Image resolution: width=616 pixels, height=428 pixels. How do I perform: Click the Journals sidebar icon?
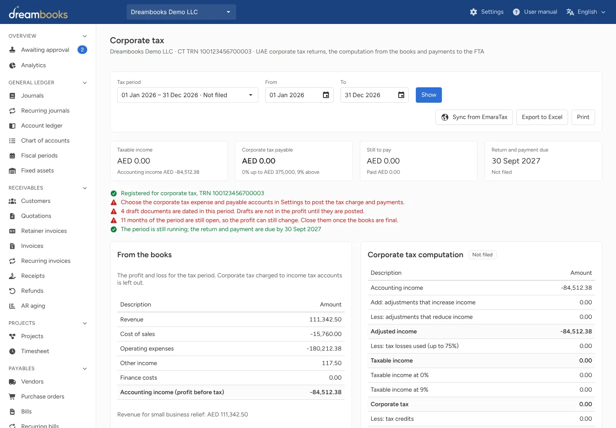[12, 95]
